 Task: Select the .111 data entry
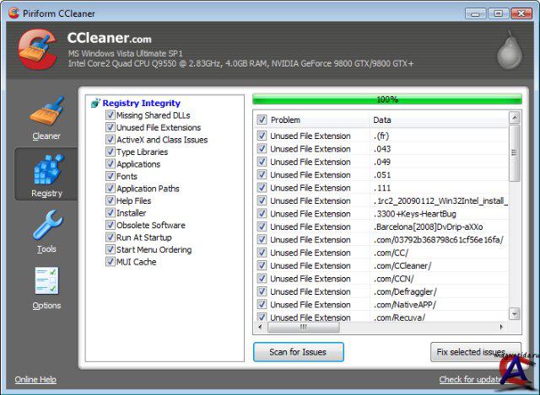click(x=382, y=188)
